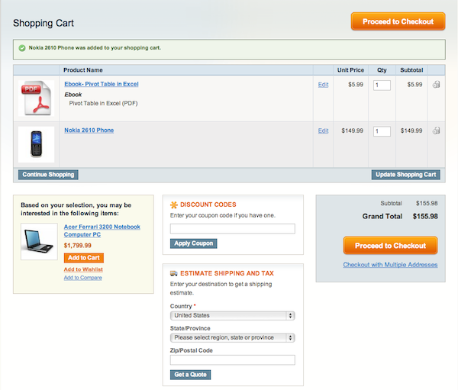Click the $1,799.99 notebook price
This screenshot has width=458, height=390.
click(78, 246)
